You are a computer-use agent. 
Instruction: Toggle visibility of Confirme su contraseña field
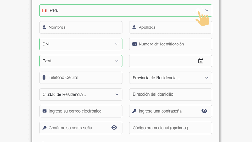point(114,128)
